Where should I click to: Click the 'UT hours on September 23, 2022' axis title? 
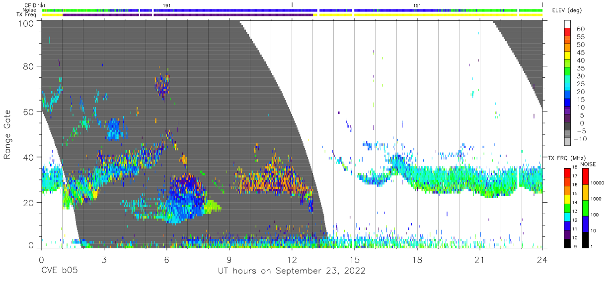292,271
